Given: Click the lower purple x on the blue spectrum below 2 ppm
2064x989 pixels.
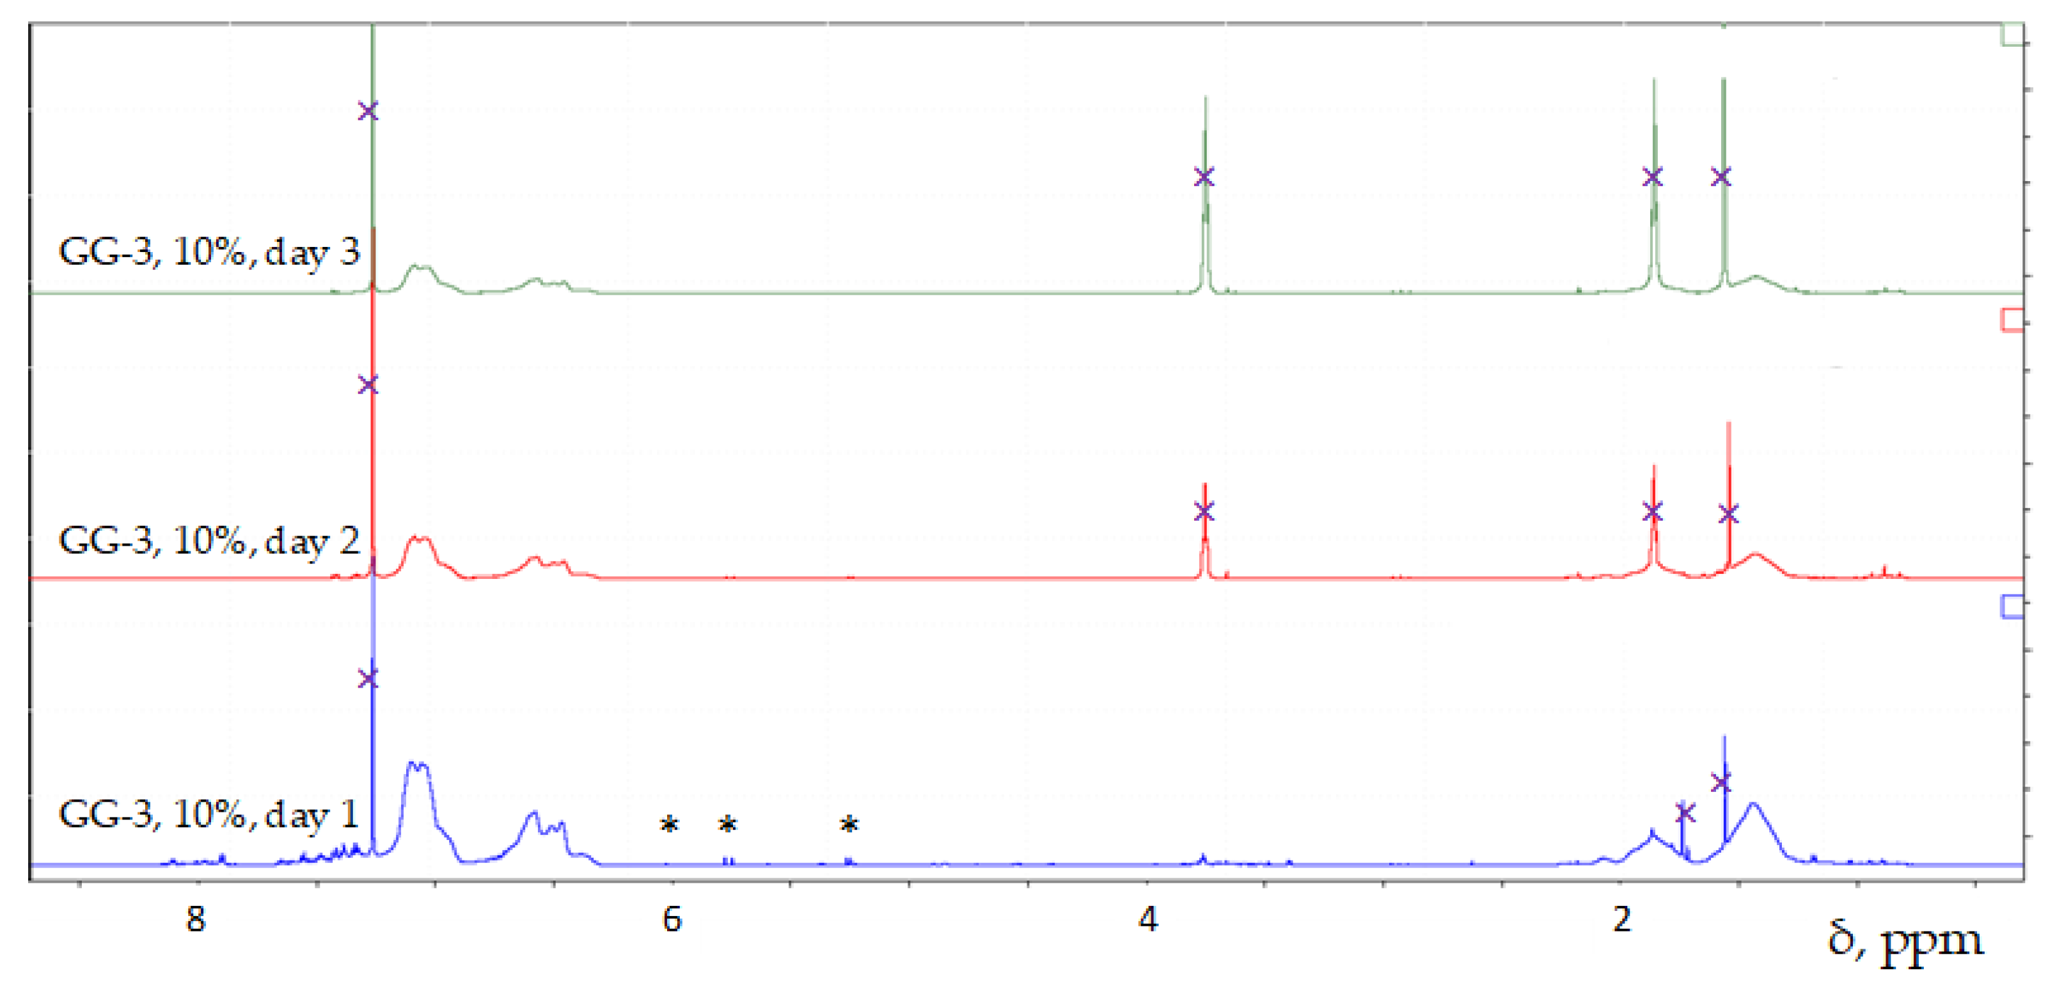Looking at the screenshot, I should point(1685,812).
